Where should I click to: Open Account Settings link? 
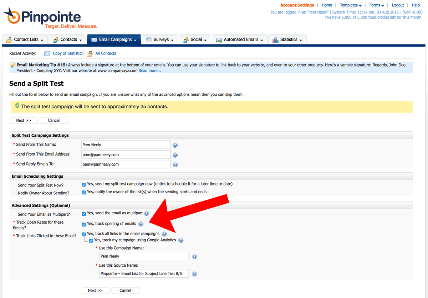[297, 5]
